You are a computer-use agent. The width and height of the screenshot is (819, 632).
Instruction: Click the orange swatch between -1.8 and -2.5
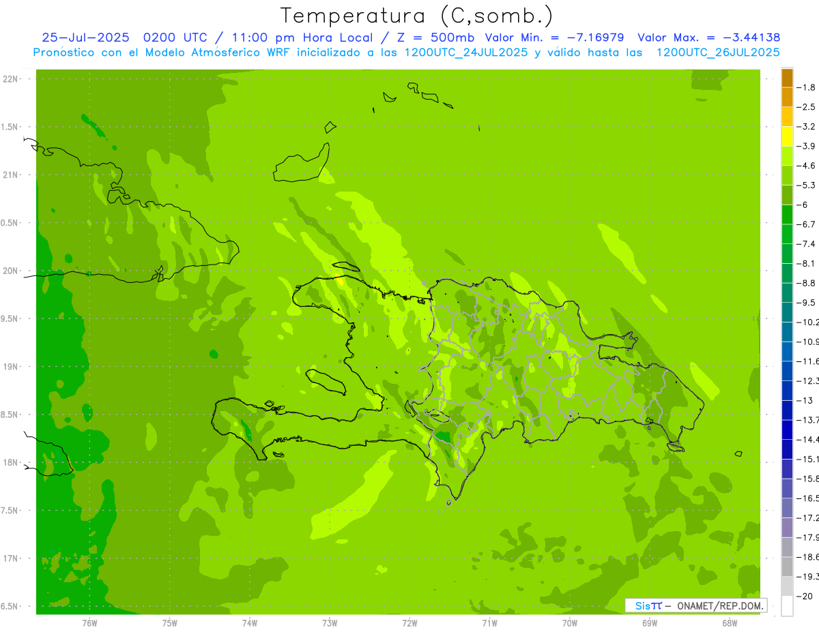coord(787,97)
